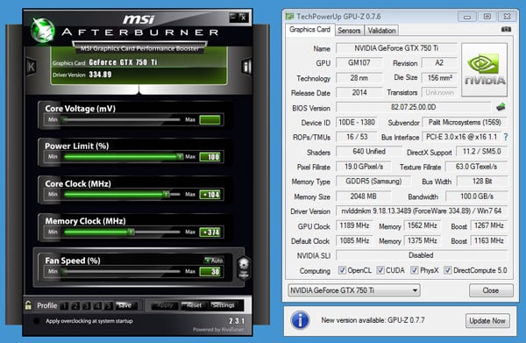Click the Memory Clock value box +374
Viewport: 526px width, 343px height.
[x=210, y=232]
